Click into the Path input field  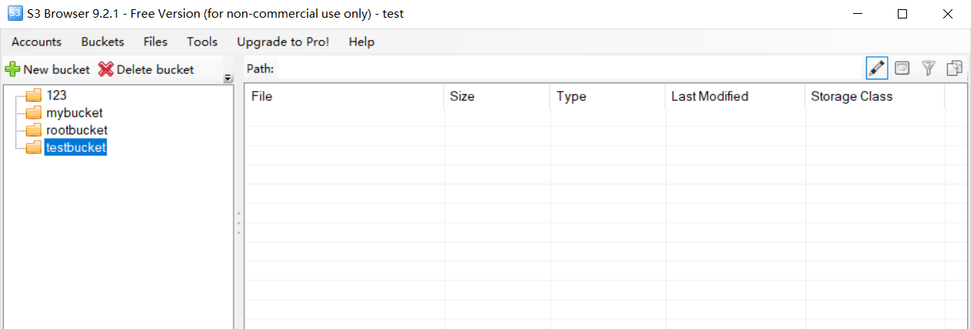click(x=569, y=69)
